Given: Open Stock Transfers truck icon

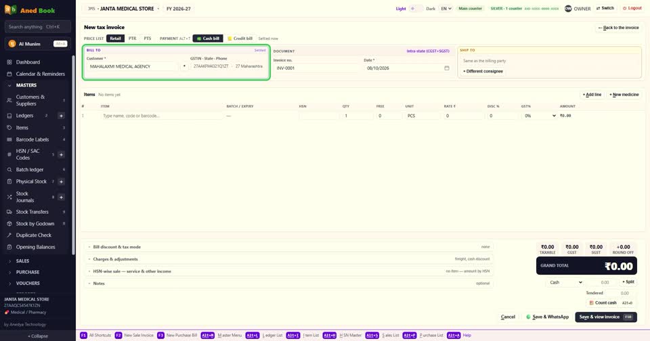Looking at the screenshot, I should tap(9, 212).
